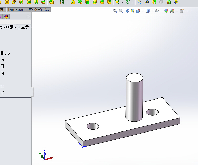Click Zoom to Area magnifier
Image resolution: width=198 pixels, height=165 pixels.
121,11
